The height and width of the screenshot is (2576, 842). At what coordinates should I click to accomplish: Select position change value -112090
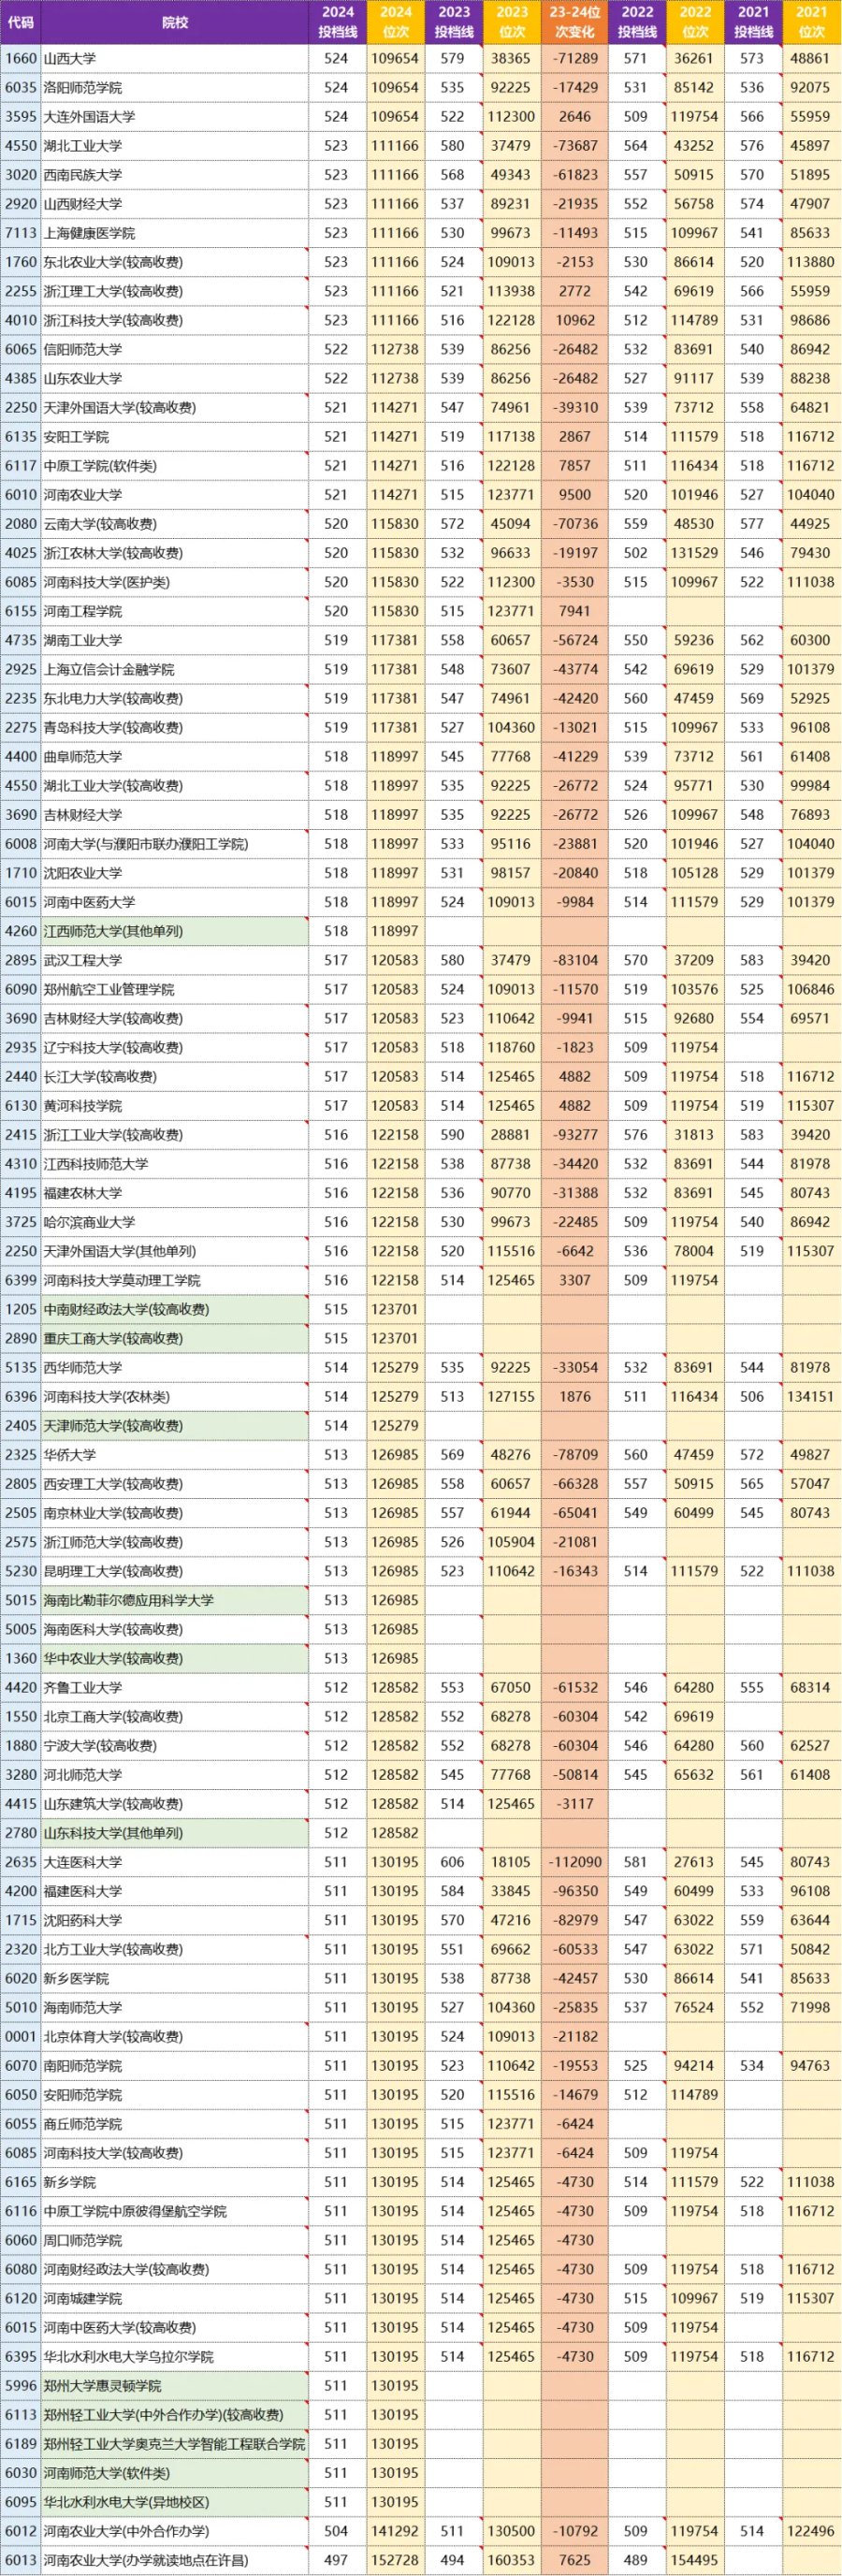click(x=575, y=1862)
